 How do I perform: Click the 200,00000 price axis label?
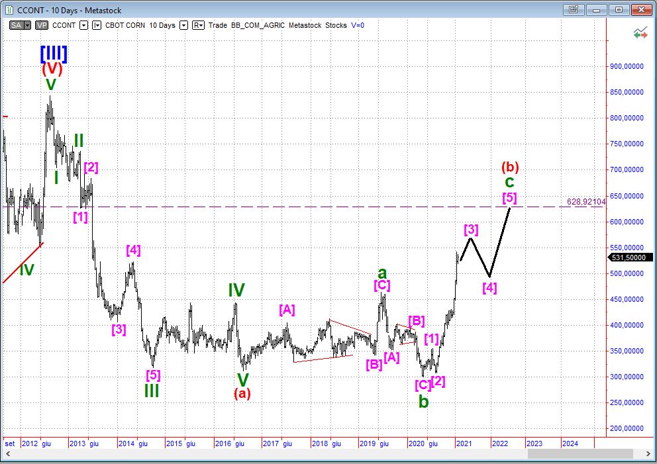tap(627, 428)
